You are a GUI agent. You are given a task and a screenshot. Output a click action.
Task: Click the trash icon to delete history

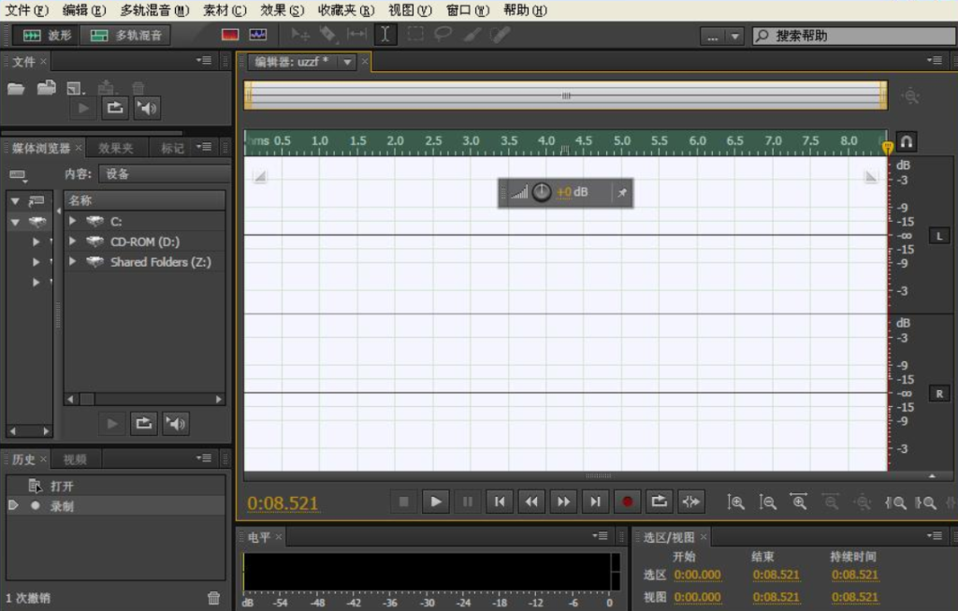213,598
